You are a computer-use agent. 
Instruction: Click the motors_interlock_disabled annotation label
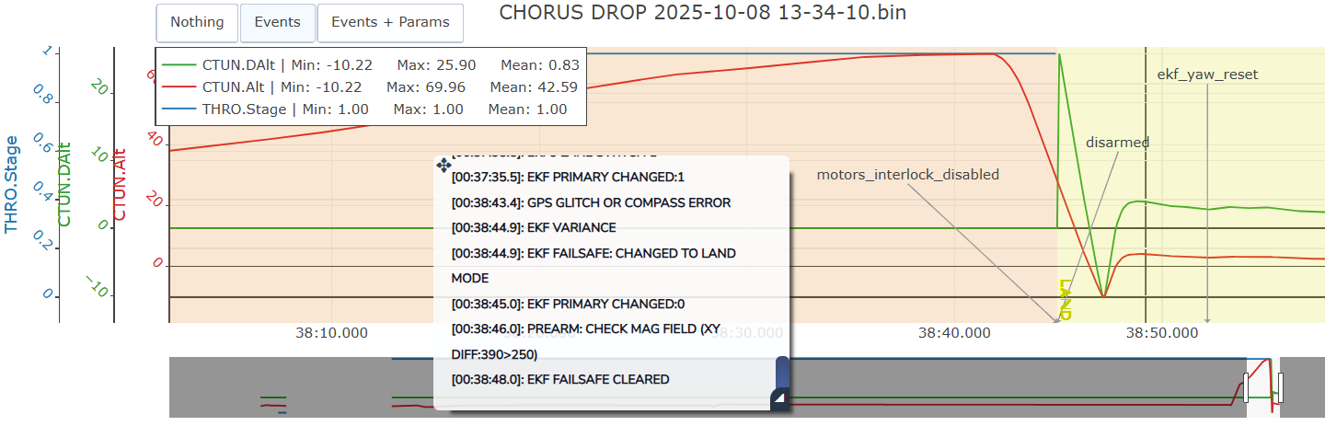click(x=907, y=175)
